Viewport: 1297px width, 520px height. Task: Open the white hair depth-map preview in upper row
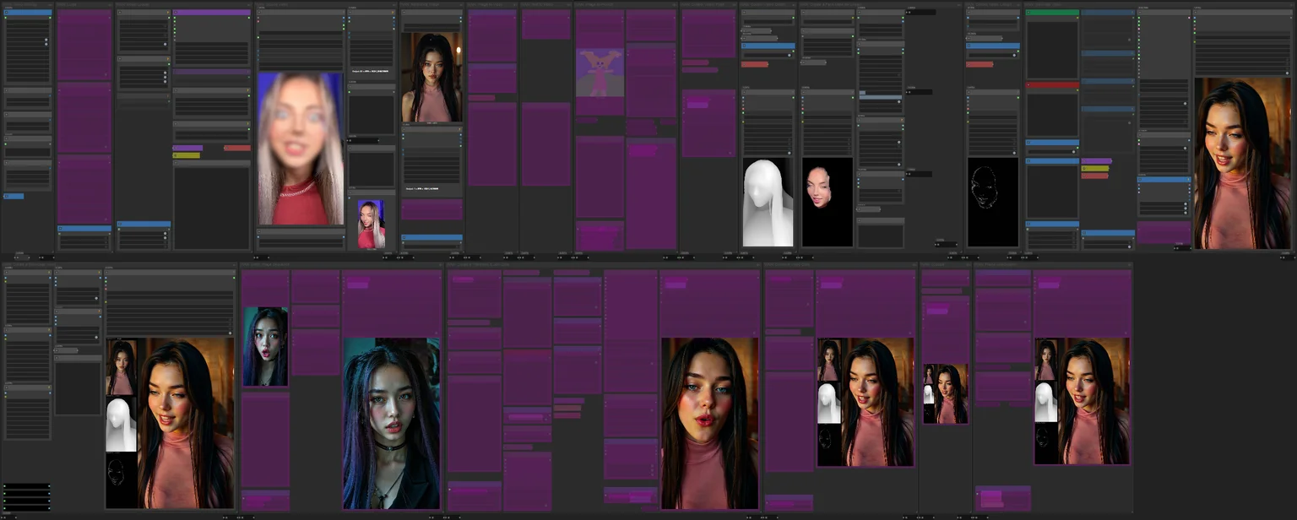[x=768, y=203]
